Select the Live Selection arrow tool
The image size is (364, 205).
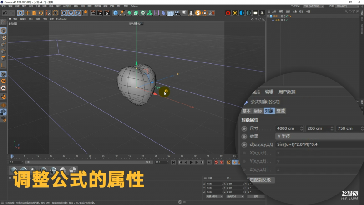click(x=20, y=13)
